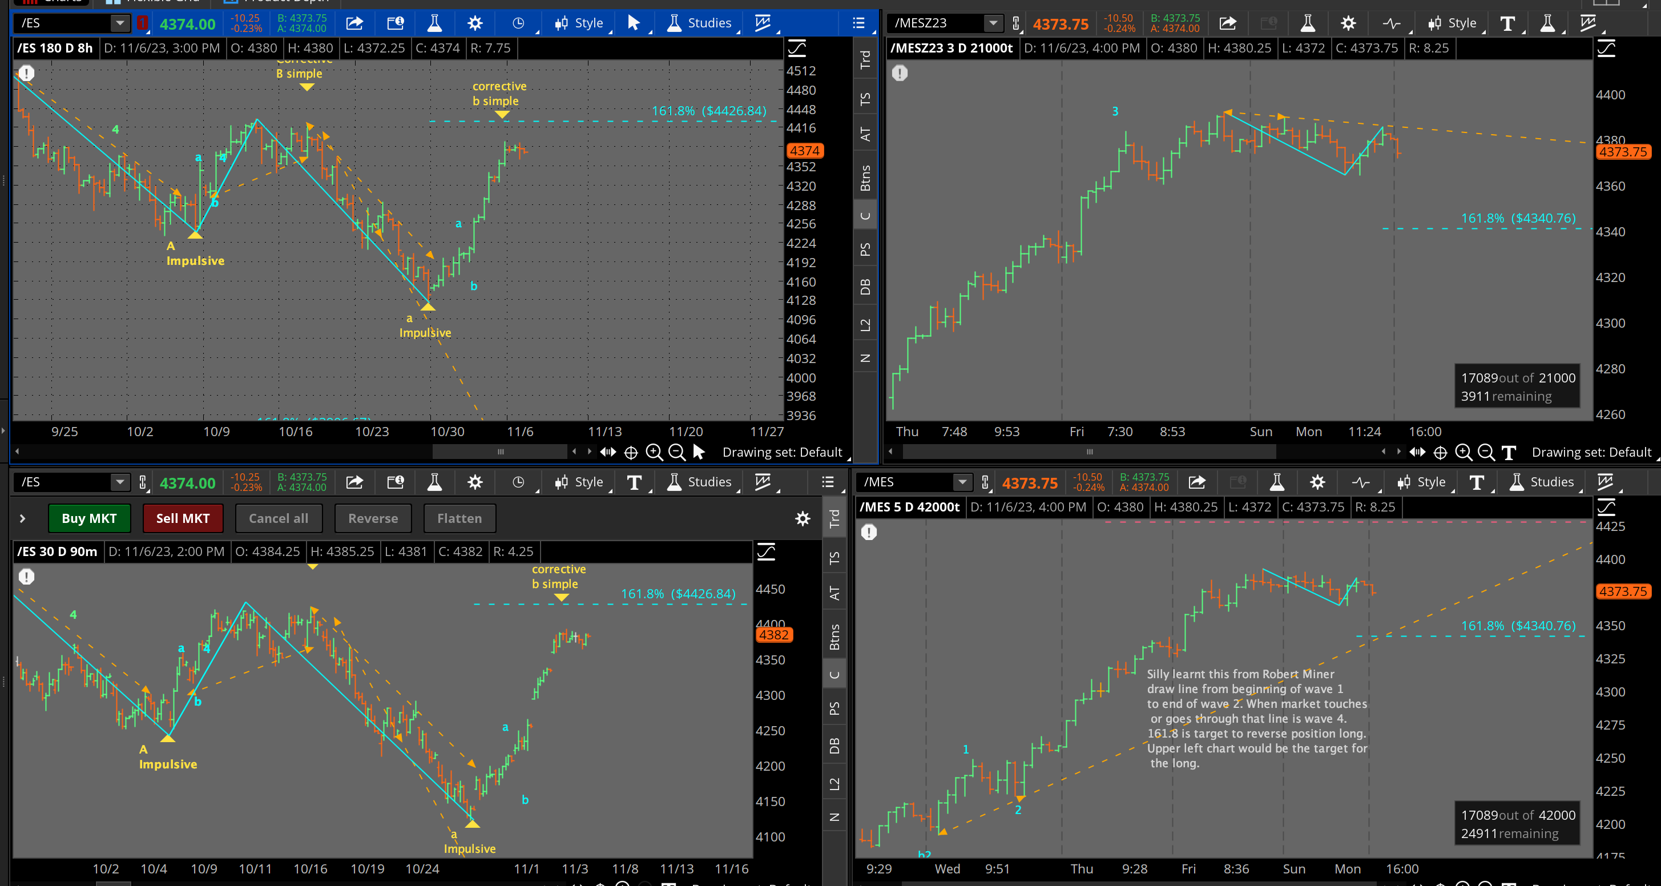Image resolution: width=1661 pixels, height=886 pixels.
Task: Expand /ES symbol dropdown in top-left chart
Action: pyautogui.click(x=119, y=23)
